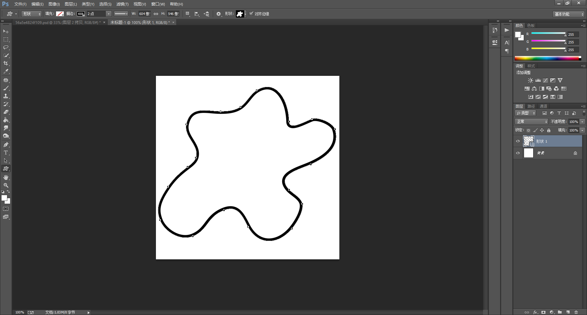This screenshot has width=587, height=315.
Task: Select the Move tool
Action: click(x=6, y=31)
